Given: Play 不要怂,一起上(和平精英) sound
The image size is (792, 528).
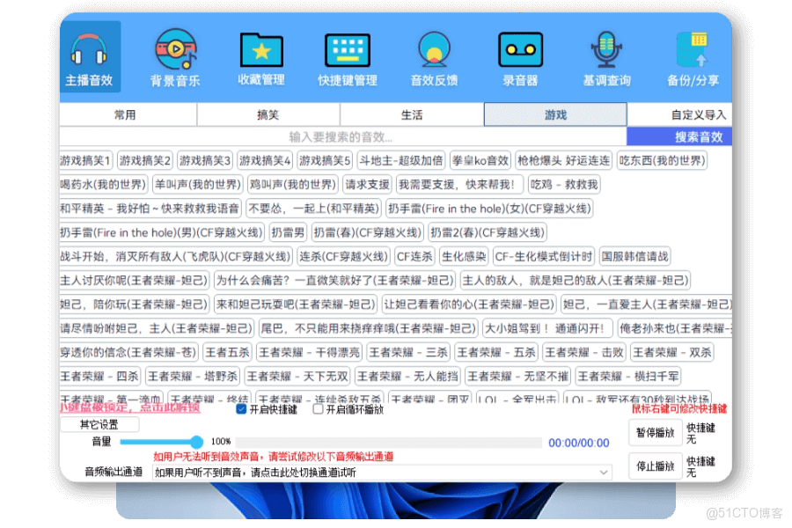Looking at the screenshot, I should click(x=313, y=209).
